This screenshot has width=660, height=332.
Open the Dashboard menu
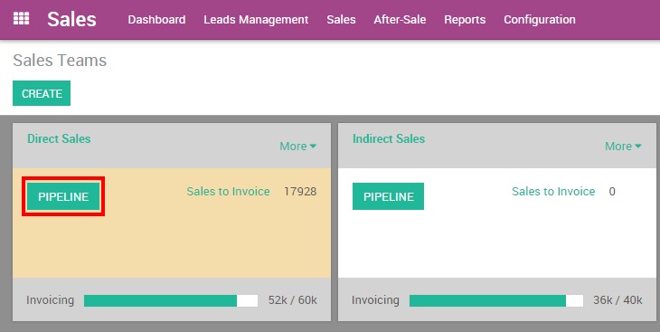click(156, 20)
